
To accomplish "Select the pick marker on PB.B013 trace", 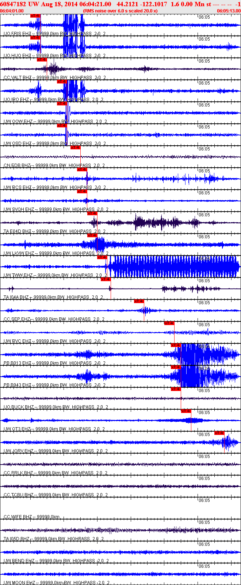I will (x=176, y=345).
